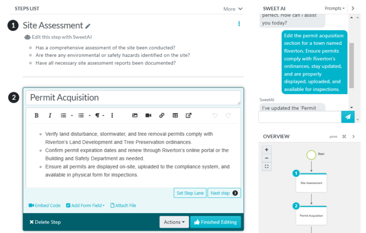The image size is (366, 233).
Task: Delete Step button in footer
Action: coord(45,222)
